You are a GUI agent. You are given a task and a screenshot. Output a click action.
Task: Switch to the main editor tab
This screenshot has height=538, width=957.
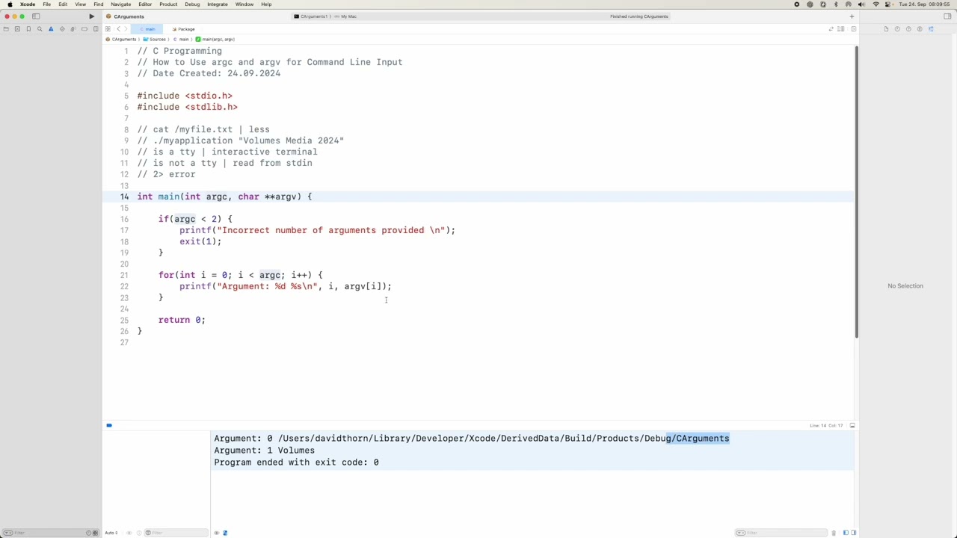148,29
